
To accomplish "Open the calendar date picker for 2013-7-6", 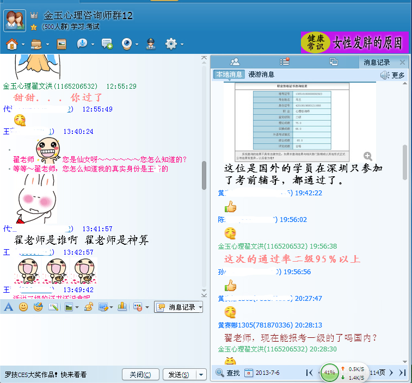I will tap(249, 373).
